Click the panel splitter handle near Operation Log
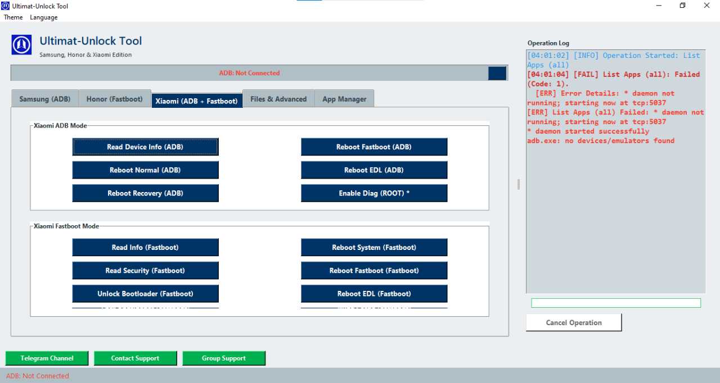 [518, 184]
